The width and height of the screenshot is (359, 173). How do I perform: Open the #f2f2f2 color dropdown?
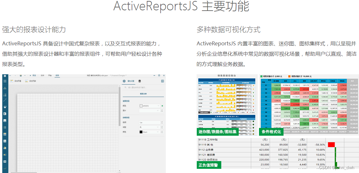point(158,106)
